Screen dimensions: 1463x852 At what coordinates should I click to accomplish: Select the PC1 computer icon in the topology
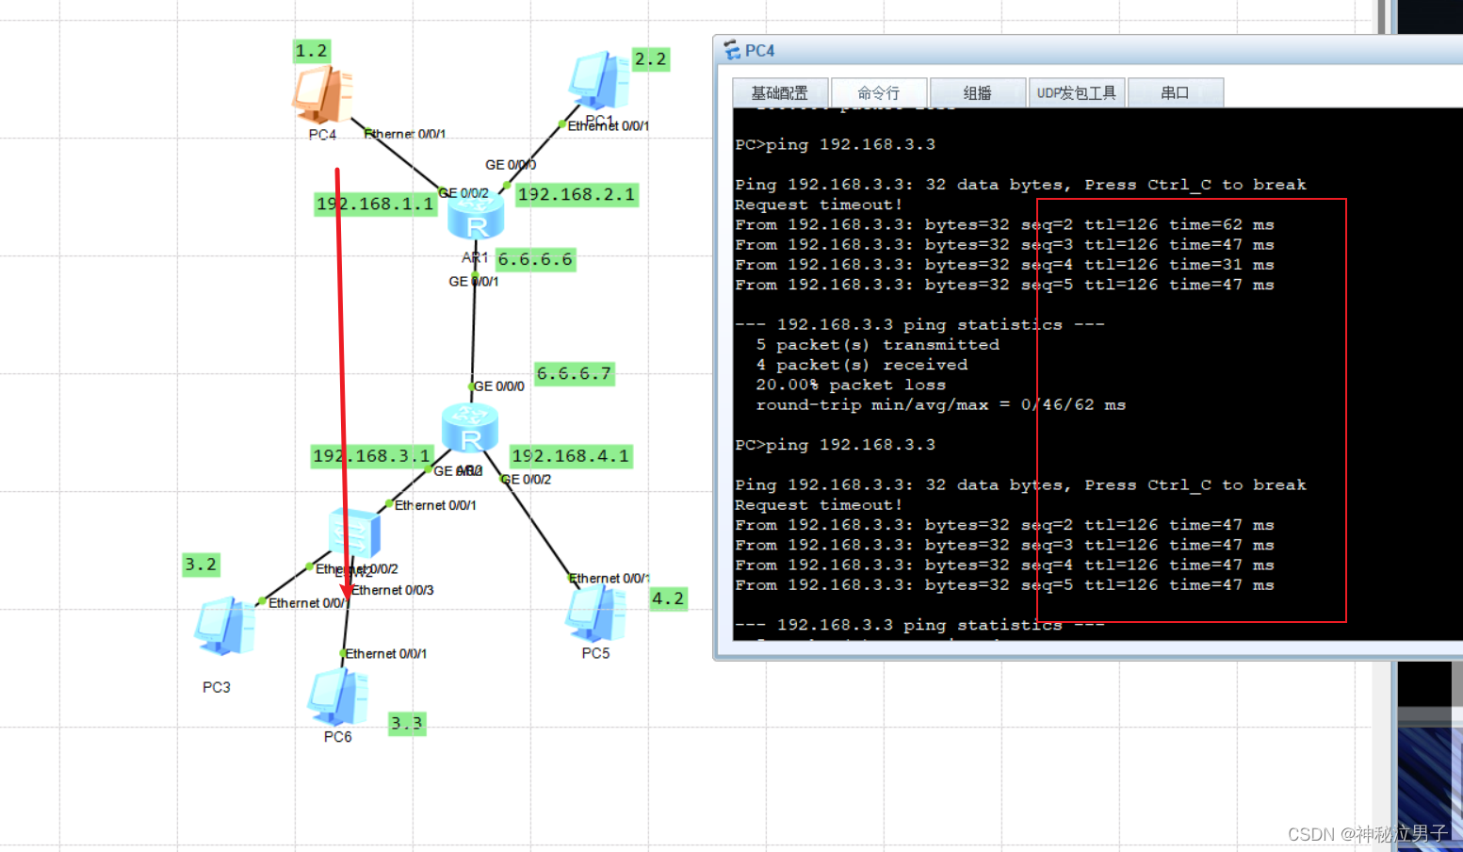coord(599,81)
